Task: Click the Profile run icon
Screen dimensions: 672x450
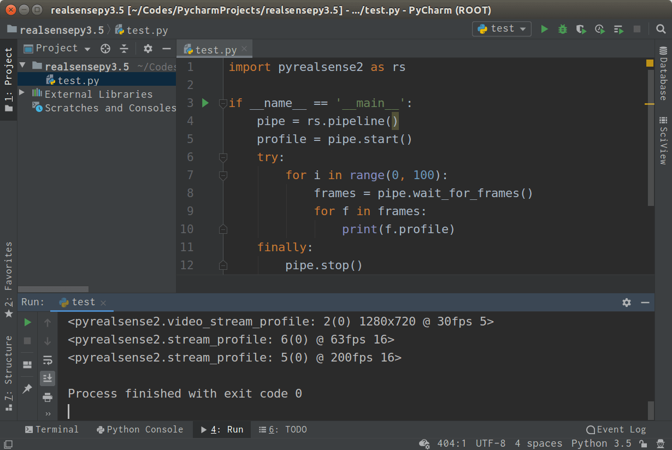Action: [600, 29]
